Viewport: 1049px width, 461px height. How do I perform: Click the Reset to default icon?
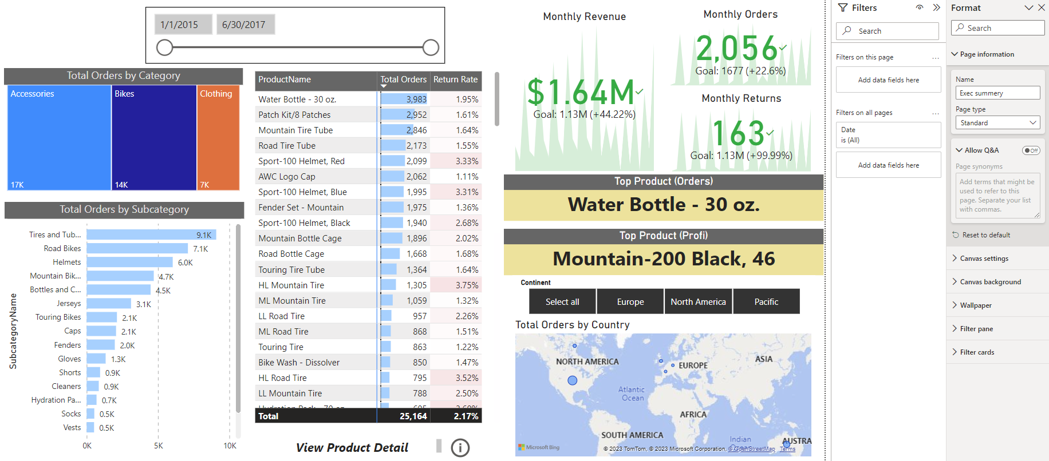[x=955, y=235]
